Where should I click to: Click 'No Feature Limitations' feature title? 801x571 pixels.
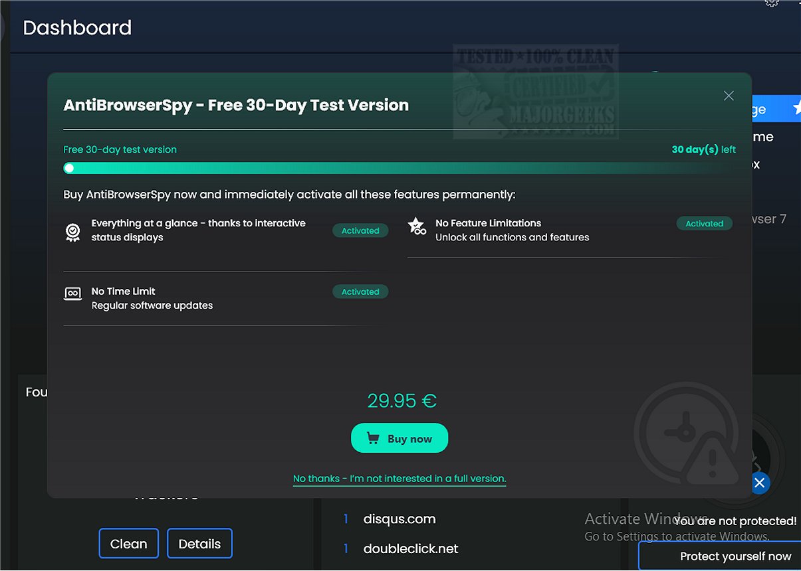coord(488,223)
